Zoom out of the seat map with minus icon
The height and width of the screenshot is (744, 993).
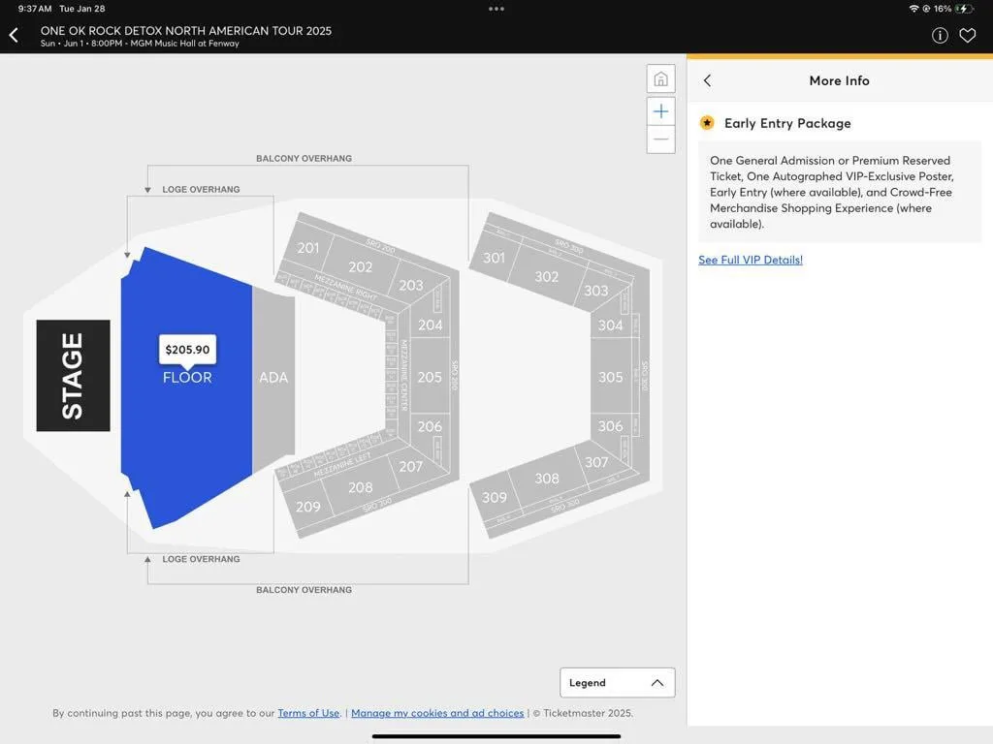[660, 139]
